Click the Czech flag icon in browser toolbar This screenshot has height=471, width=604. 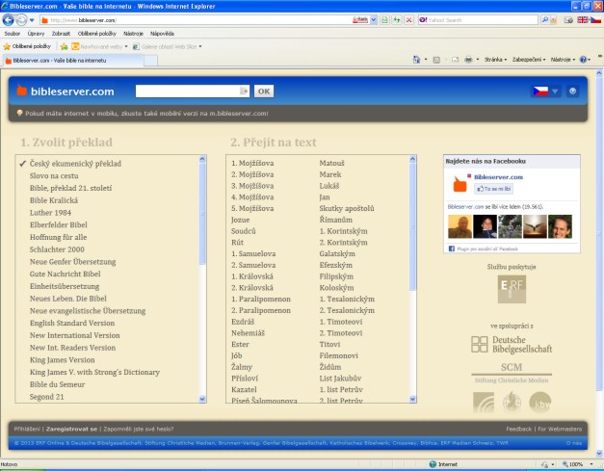click(x=595, y=20)
